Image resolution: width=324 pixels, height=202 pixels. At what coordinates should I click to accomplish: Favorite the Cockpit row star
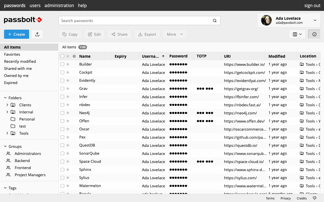(x=68, y=72)
